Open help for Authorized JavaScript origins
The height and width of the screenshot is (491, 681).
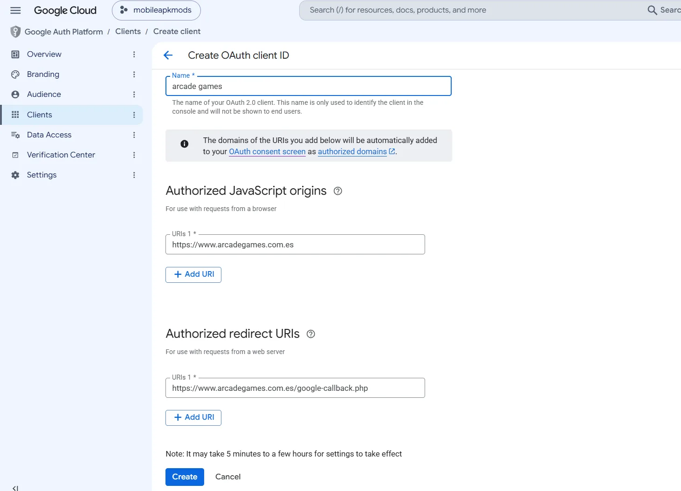338,191
